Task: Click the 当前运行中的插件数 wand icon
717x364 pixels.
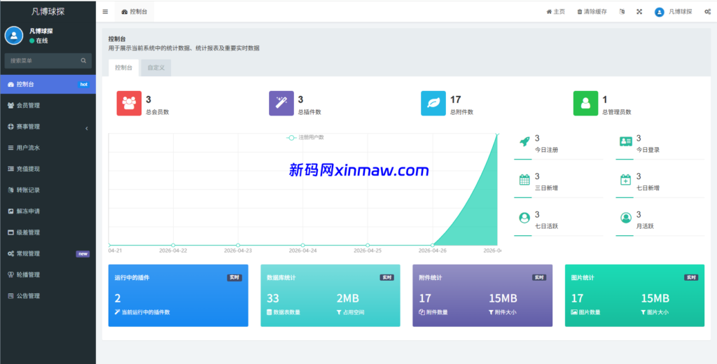Action: coord(117,312)
